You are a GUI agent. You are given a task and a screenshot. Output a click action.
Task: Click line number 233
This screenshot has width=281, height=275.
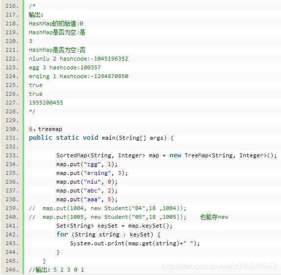(12, 155)
